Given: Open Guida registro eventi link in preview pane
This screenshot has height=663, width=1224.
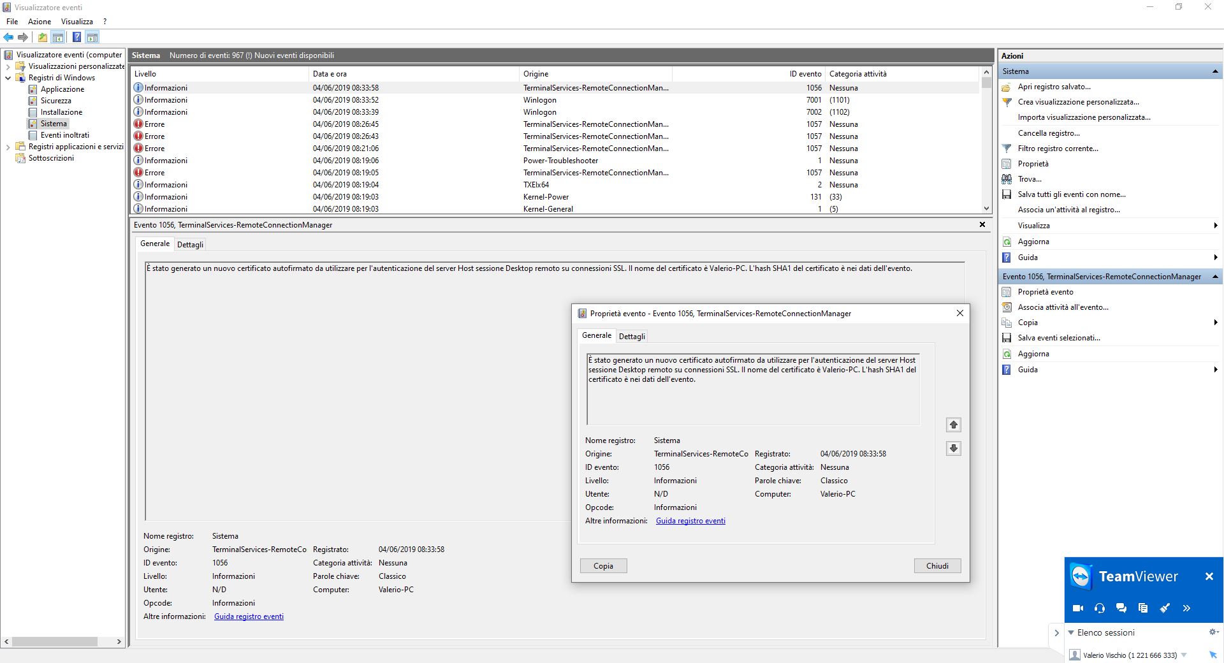Looking at the screenshot, I should coord(249,616).
